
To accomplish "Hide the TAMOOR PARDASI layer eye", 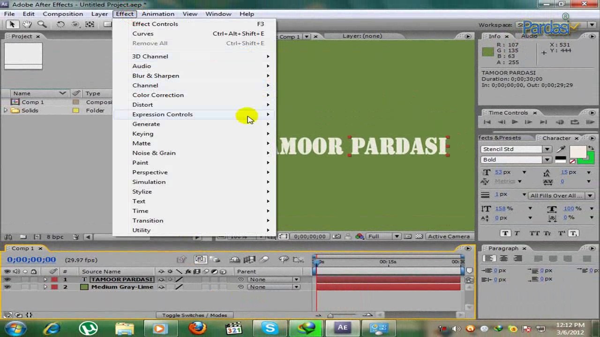I will [x=7, y=279].
